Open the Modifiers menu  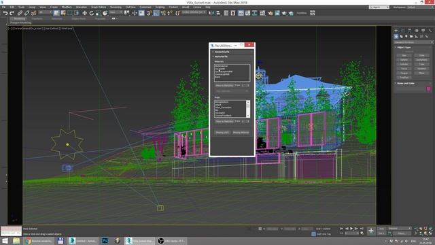pos(67,7)
